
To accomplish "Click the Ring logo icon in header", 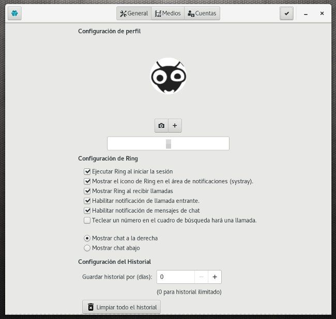I will pos(14,13).
